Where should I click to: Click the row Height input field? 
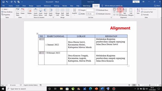(90, 10)
